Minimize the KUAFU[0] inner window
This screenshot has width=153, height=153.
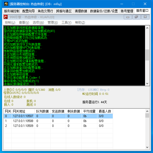click(x=128, y=17)
